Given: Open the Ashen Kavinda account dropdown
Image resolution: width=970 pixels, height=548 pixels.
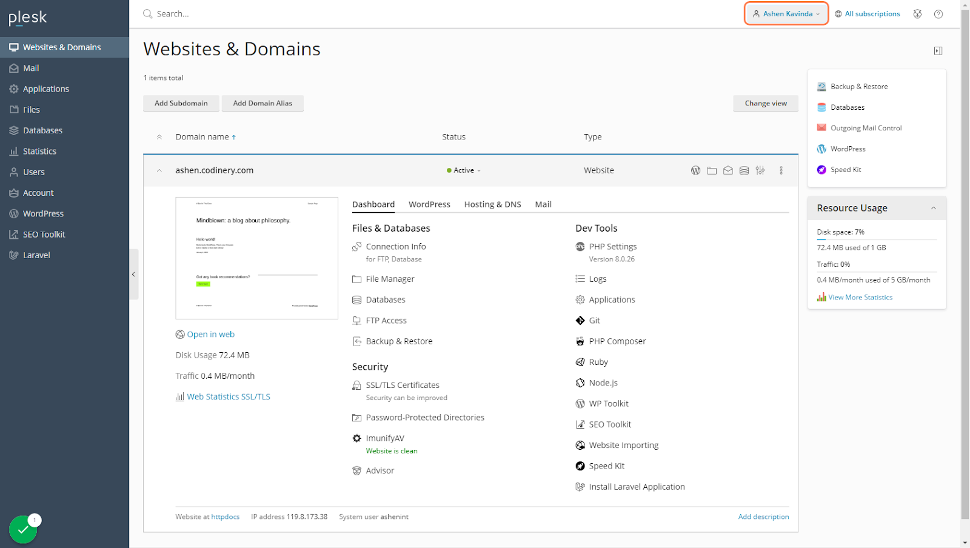Looking at the screenshot, I should click(x=786, y=14).
